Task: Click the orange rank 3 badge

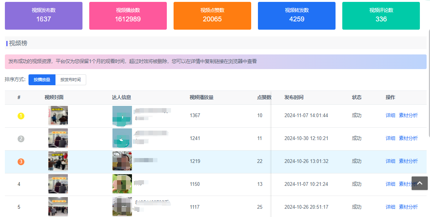Action: click(x=21, y=162)
